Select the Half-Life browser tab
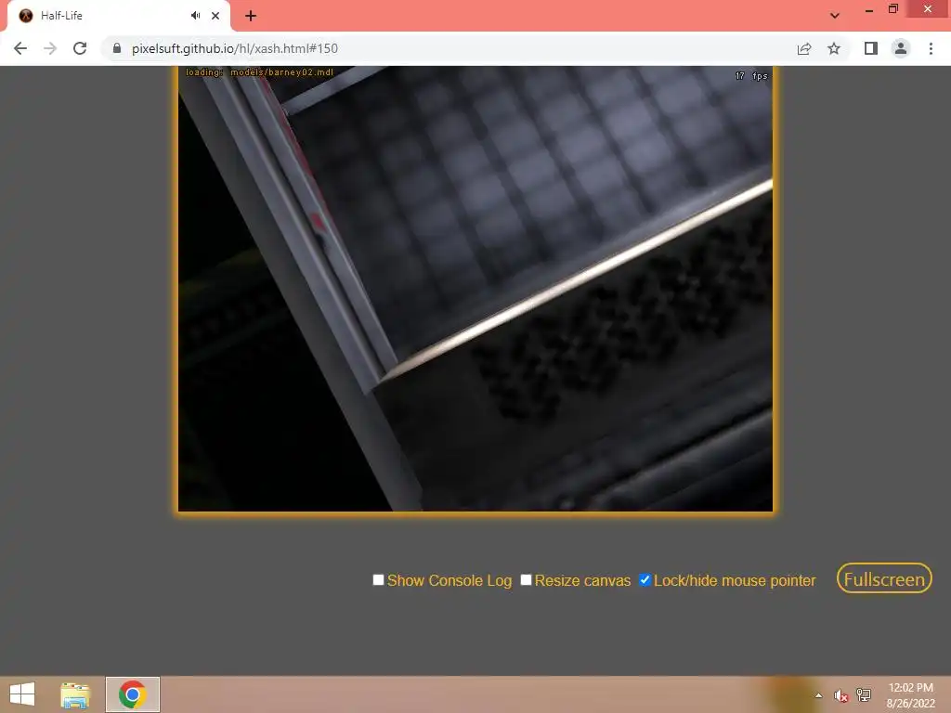 (118, 17)
